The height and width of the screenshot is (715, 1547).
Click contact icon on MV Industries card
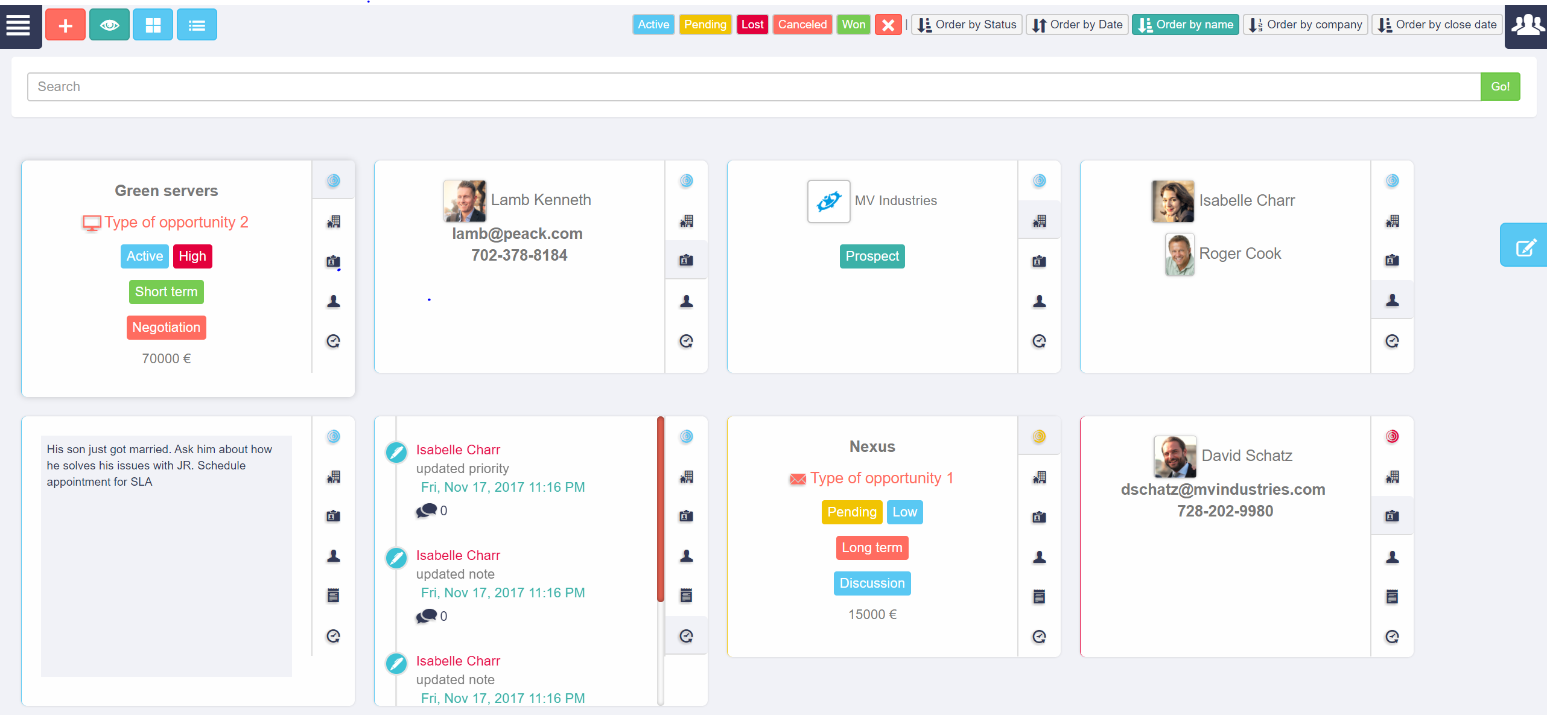[1040, 261]
